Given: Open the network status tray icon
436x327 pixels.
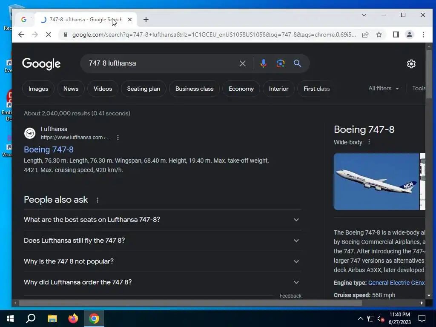Looking at the screenshot, I should 371,318.
